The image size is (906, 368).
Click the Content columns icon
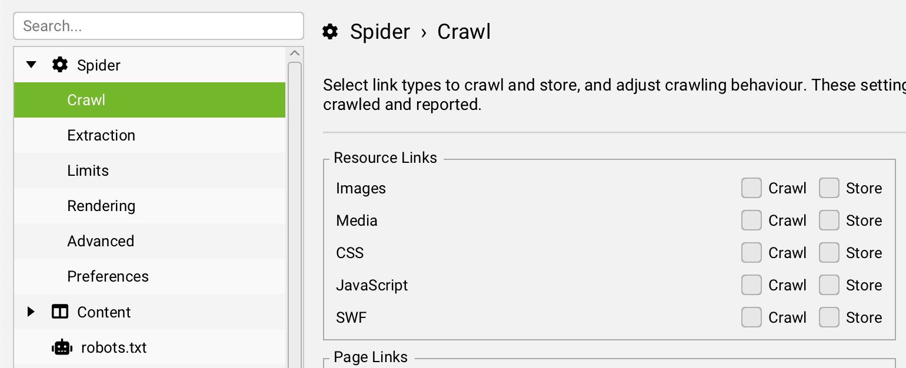(60, 312)
